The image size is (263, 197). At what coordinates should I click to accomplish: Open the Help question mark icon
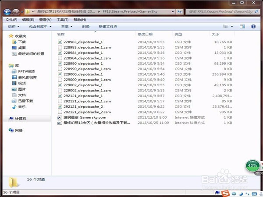point(253,26)
